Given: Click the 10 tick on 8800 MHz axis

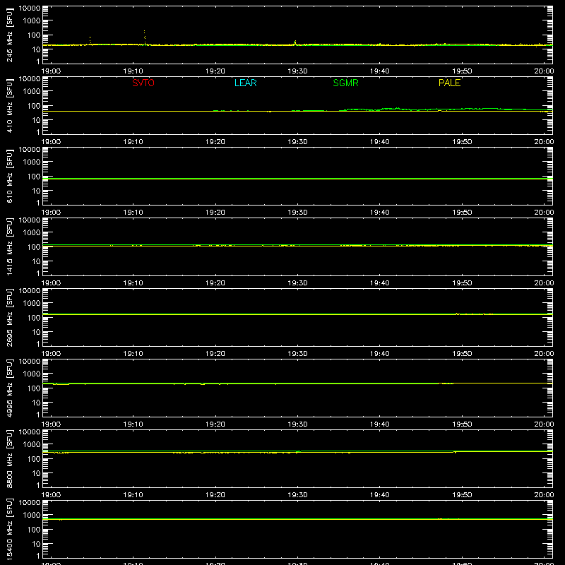Looking at the screenshot, I should pos(36,473).
